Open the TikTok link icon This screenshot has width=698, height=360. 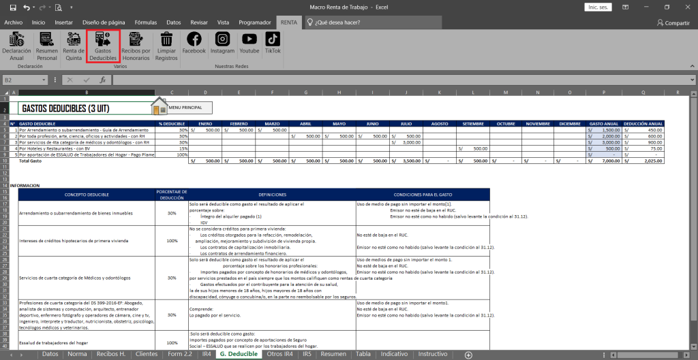coord(273,39)
